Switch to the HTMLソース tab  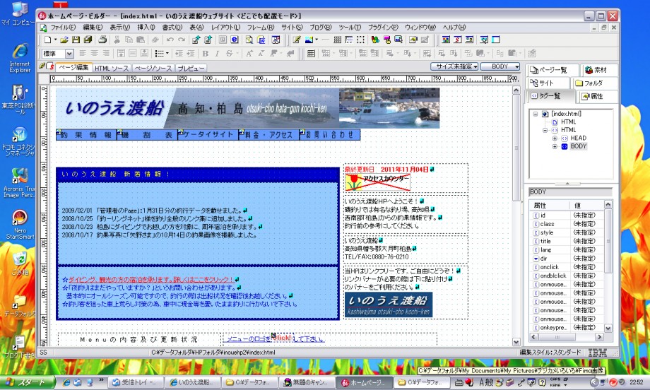(112, 69)
